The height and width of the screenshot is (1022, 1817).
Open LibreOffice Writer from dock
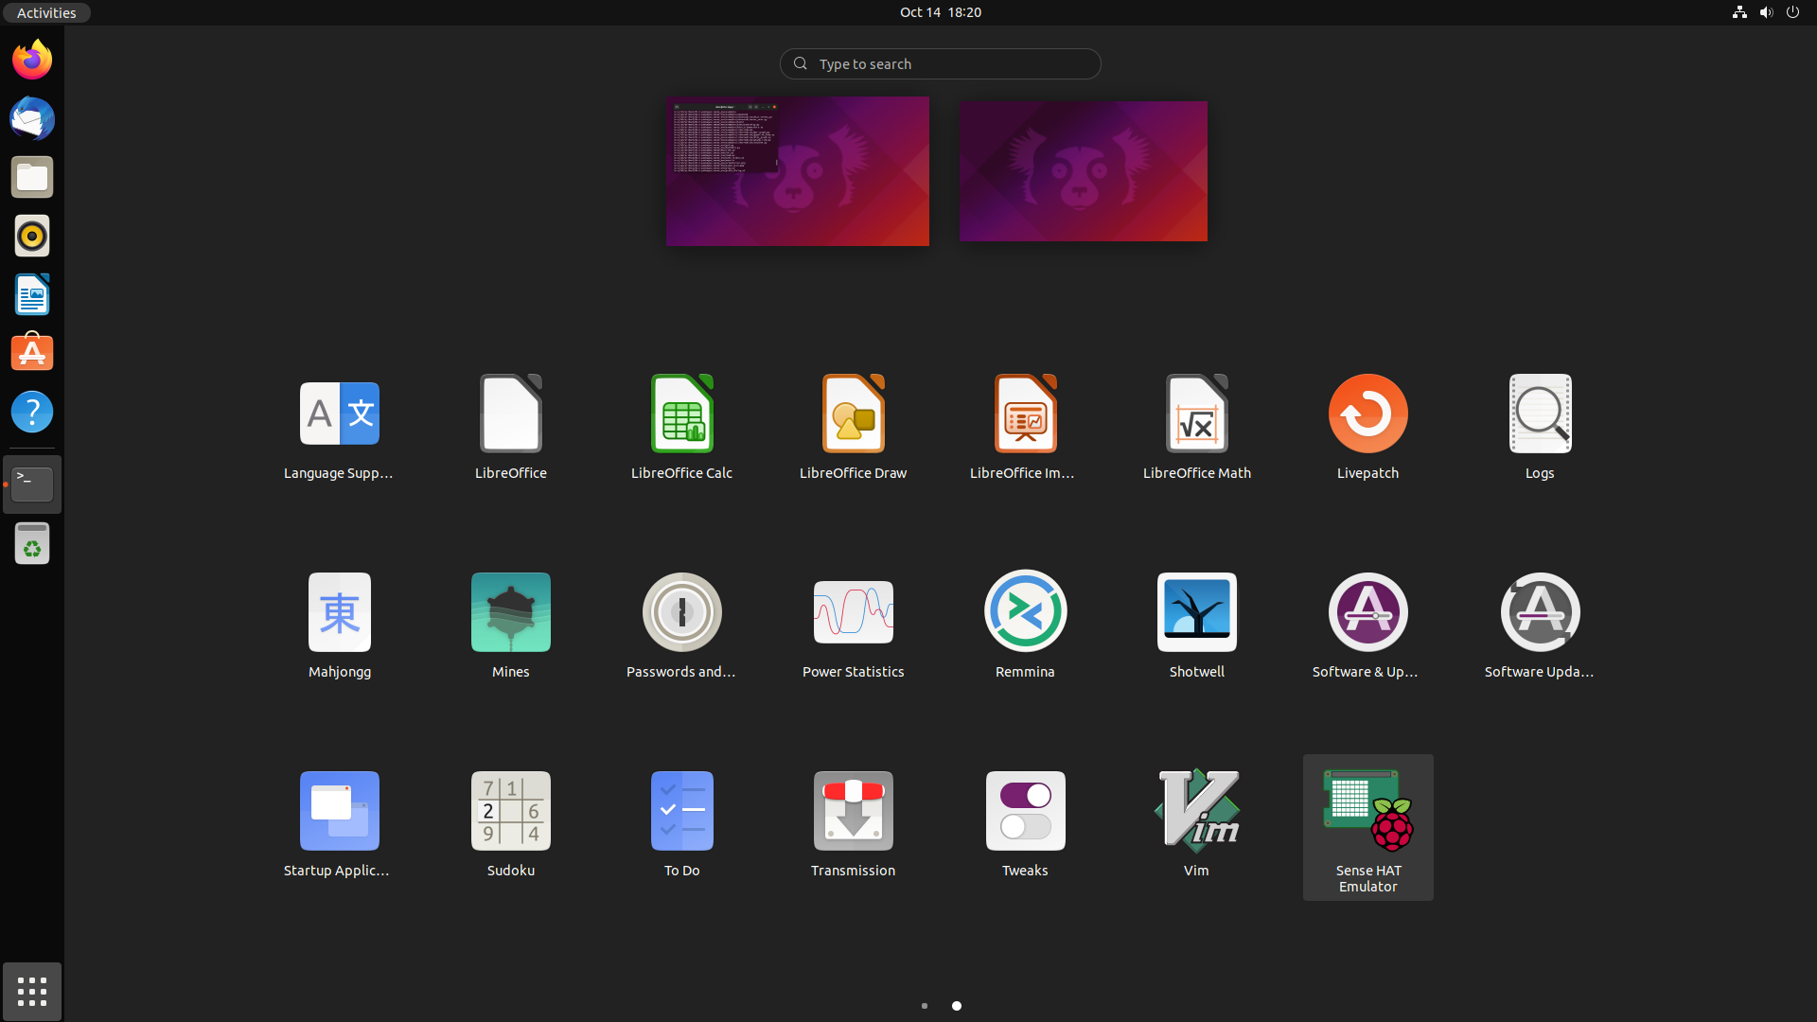coord(32,294)
